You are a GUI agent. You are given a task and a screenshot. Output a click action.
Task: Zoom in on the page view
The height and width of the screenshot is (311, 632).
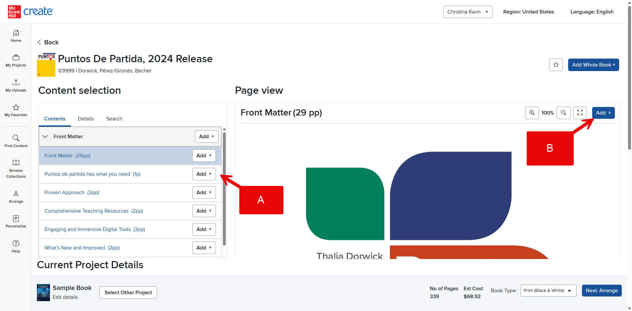tap(532, 113)
